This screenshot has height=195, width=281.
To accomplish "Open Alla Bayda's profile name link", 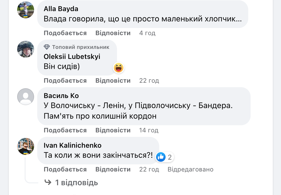I will coord(61,9).
